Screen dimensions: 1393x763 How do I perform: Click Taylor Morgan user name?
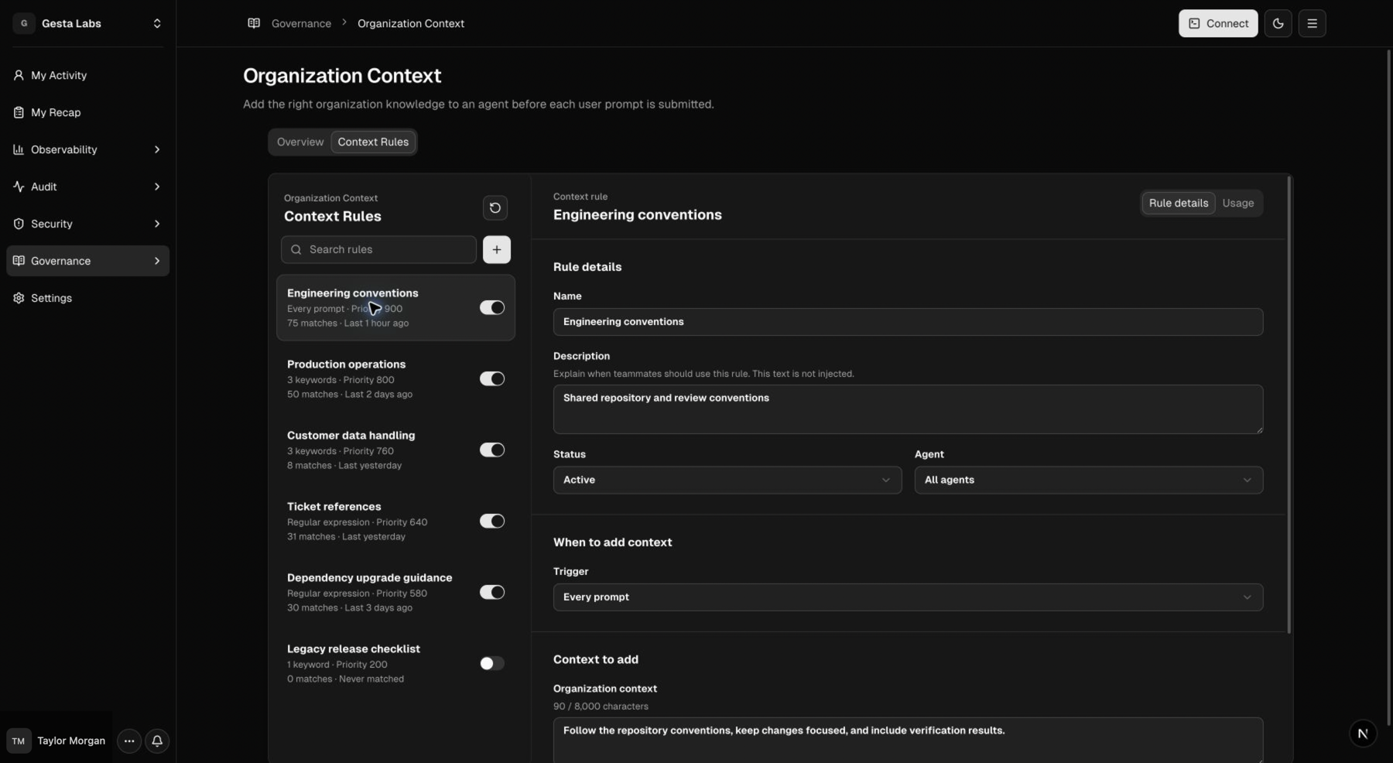(x=71, y=741)
